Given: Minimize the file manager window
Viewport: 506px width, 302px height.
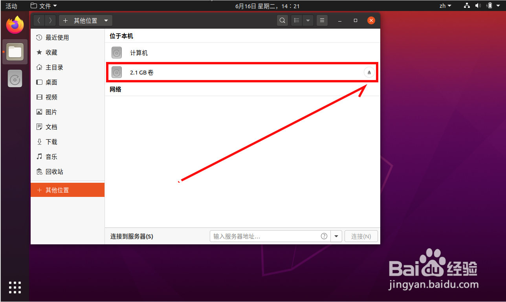Looking at the screenshot, I should [x=340, y=20].
